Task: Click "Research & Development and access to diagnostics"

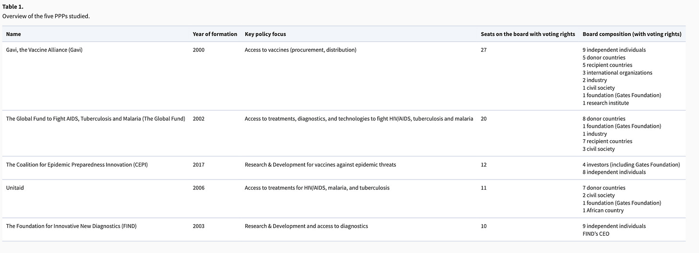Action: 306,226
